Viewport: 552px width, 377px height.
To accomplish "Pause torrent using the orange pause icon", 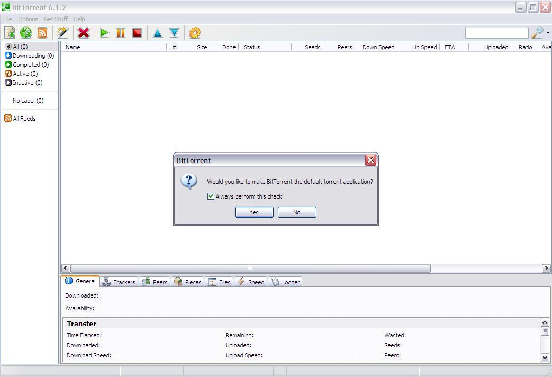I will pyautogui.click(x=120, y=33).
